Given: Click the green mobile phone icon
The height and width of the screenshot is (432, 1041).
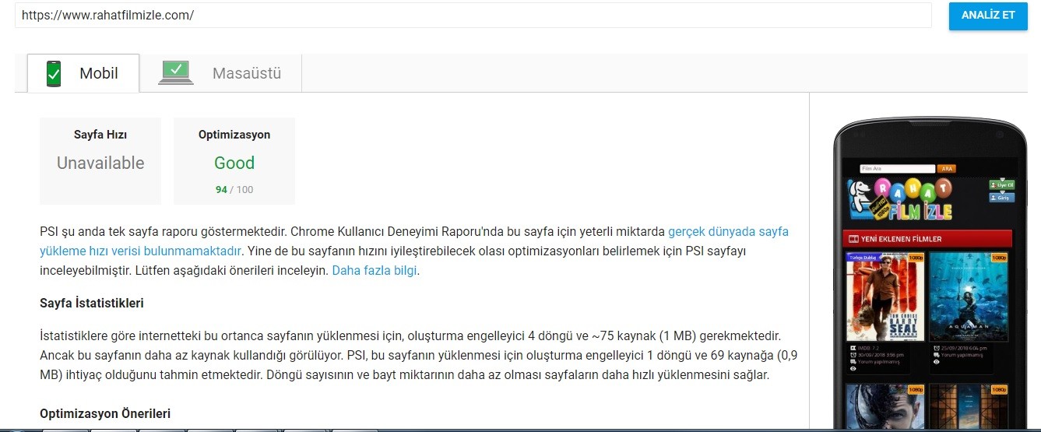Looking at the screenshot, I should pos(54,74).
